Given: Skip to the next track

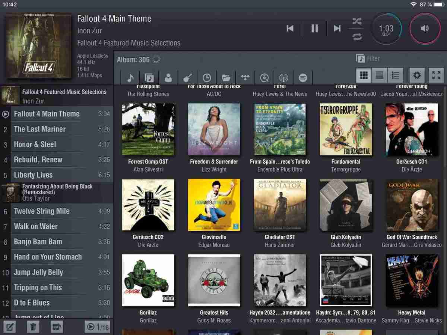Looking at the screenshot, I should (x=337, y=28).
